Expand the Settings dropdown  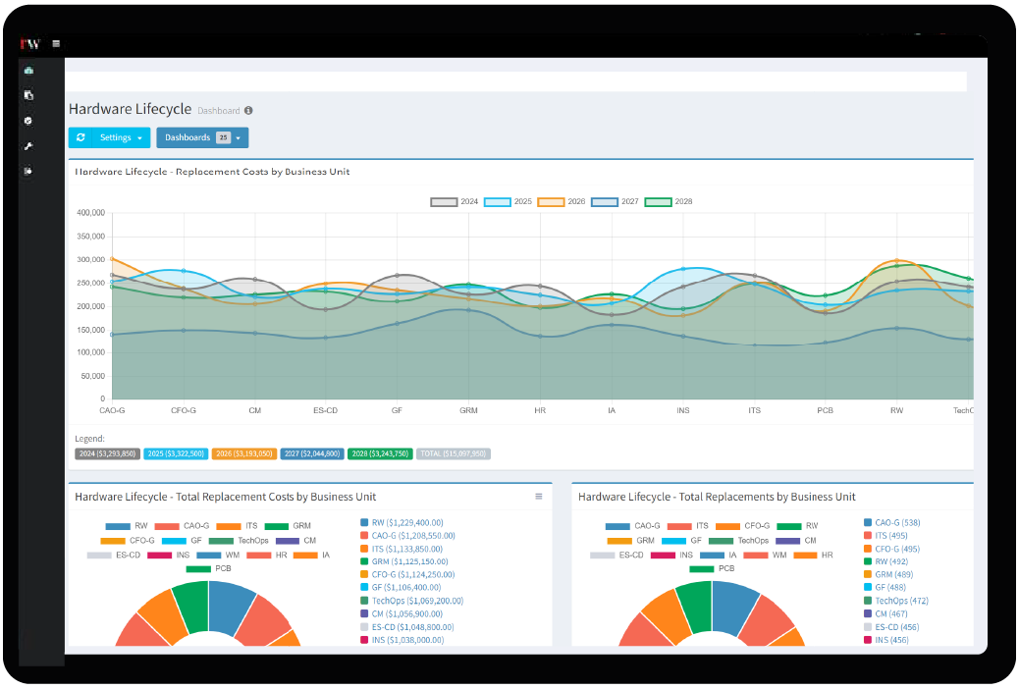[x=109, y=138]
